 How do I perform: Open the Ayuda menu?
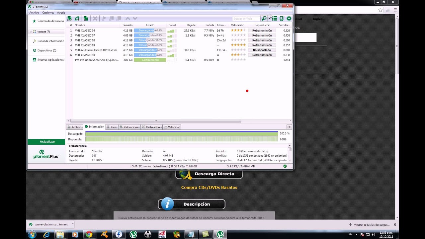61,13
